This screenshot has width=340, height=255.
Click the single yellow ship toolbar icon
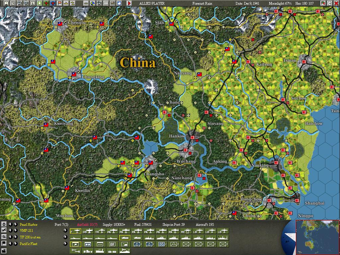(66, 3)
